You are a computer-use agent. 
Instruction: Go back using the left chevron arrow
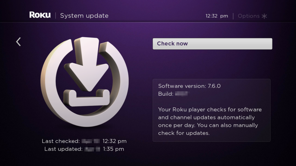(18, 41)
